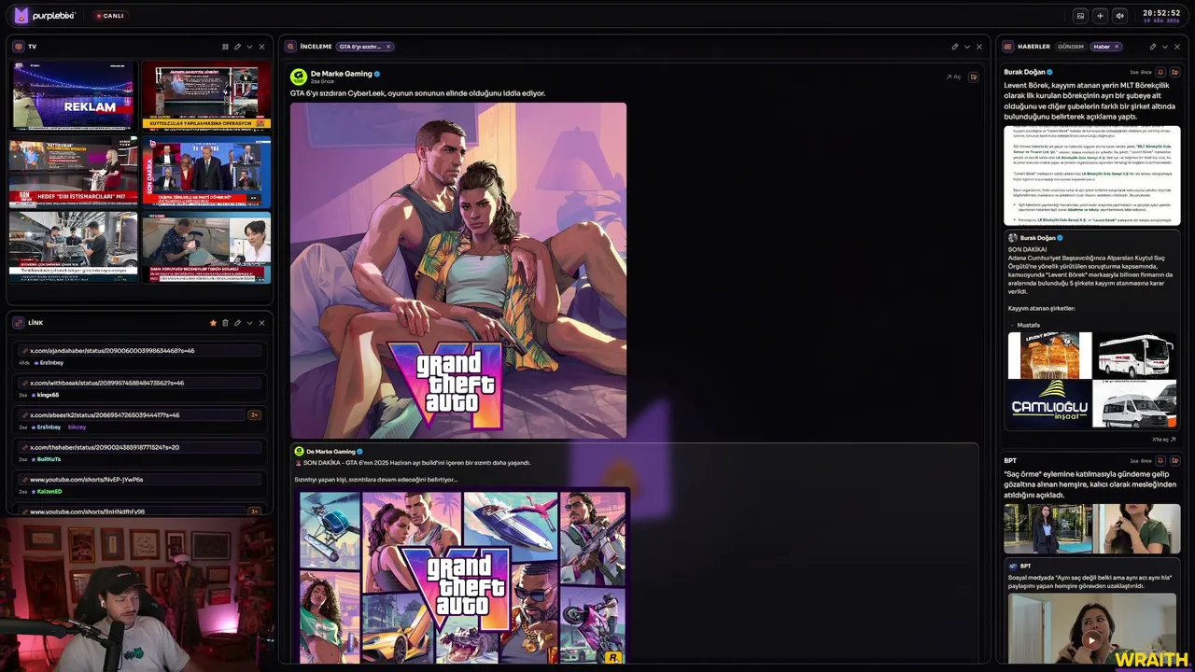The width and height of the screenshot is (1195, 672).
Task: Open the x.com/thshaber status link
Action: [140, 447]
